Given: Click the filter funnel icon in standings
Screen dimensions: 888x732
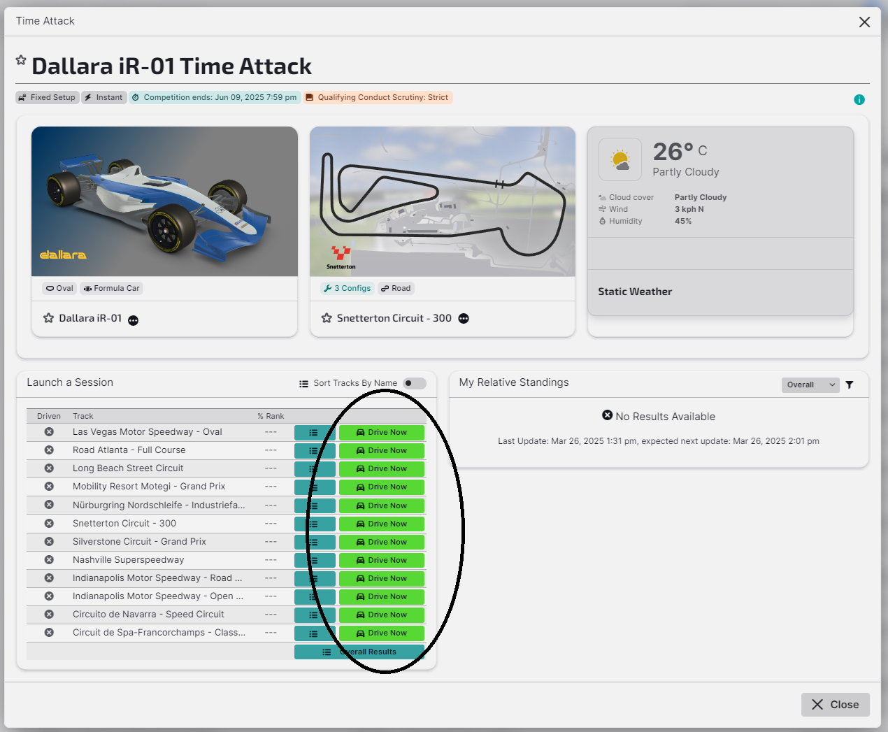Looking at the screenshot, I should 850,385.
